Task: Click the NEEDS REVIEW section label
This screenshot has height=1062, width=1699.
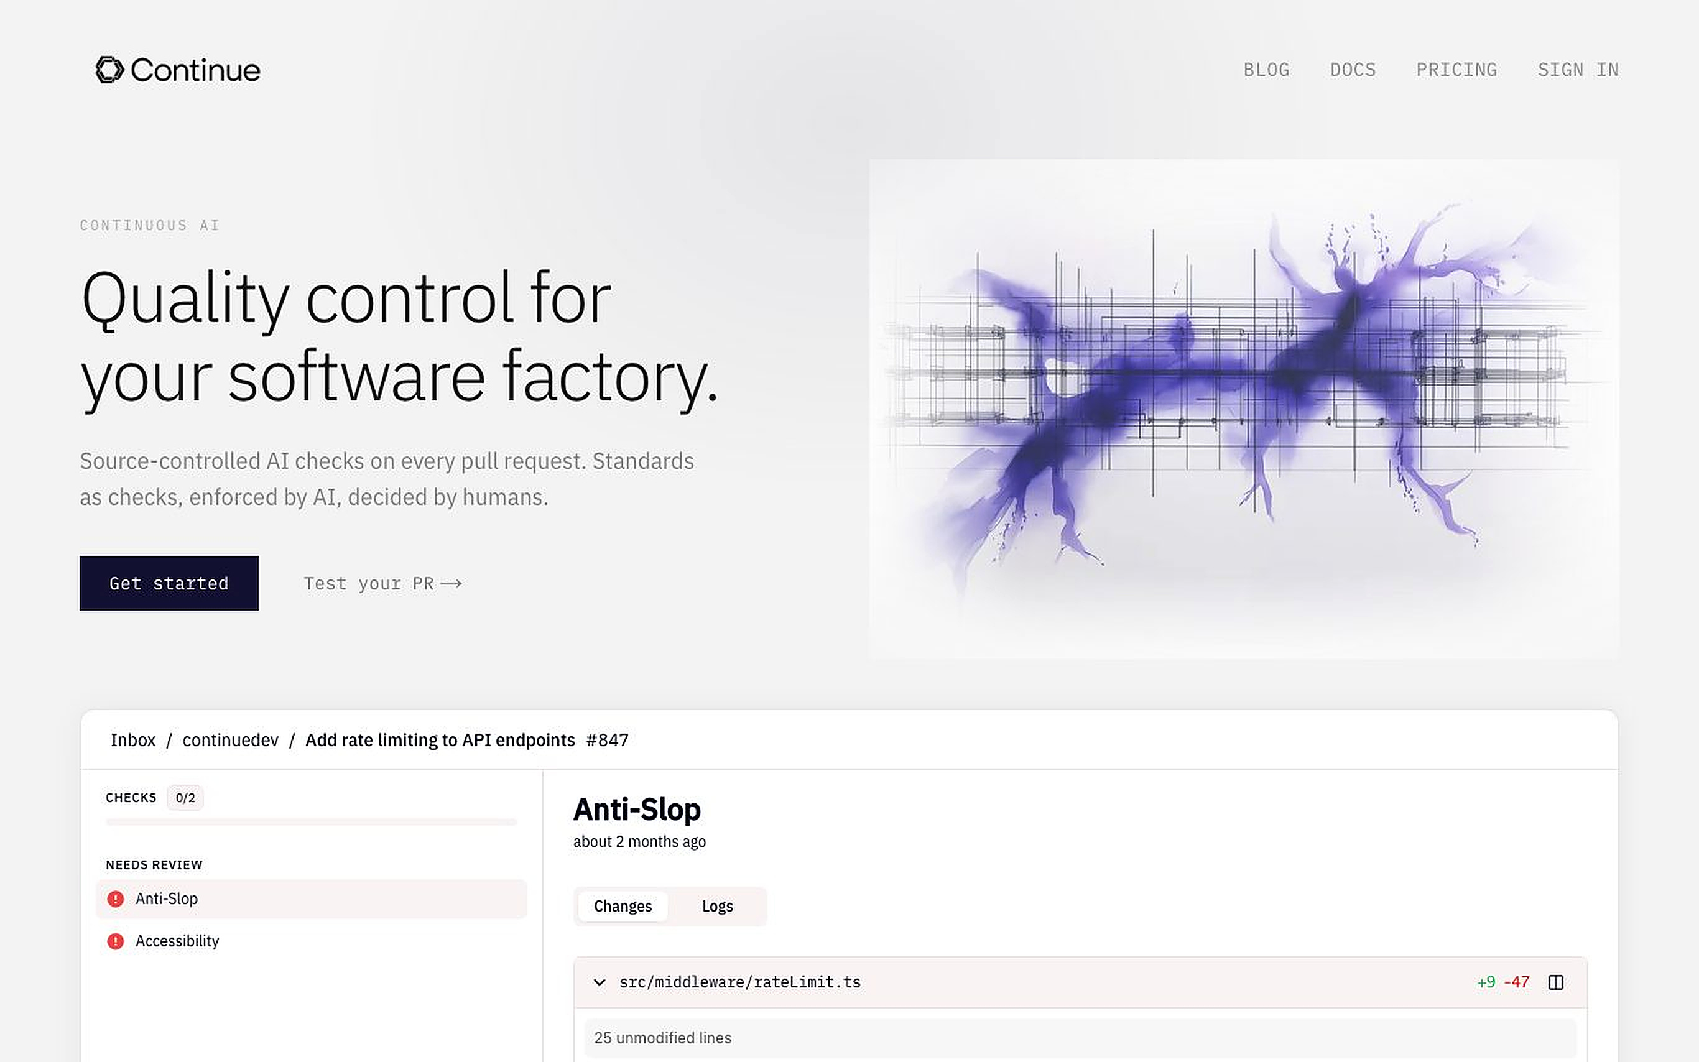Action: pyautogui.click(x=154, y=865)
